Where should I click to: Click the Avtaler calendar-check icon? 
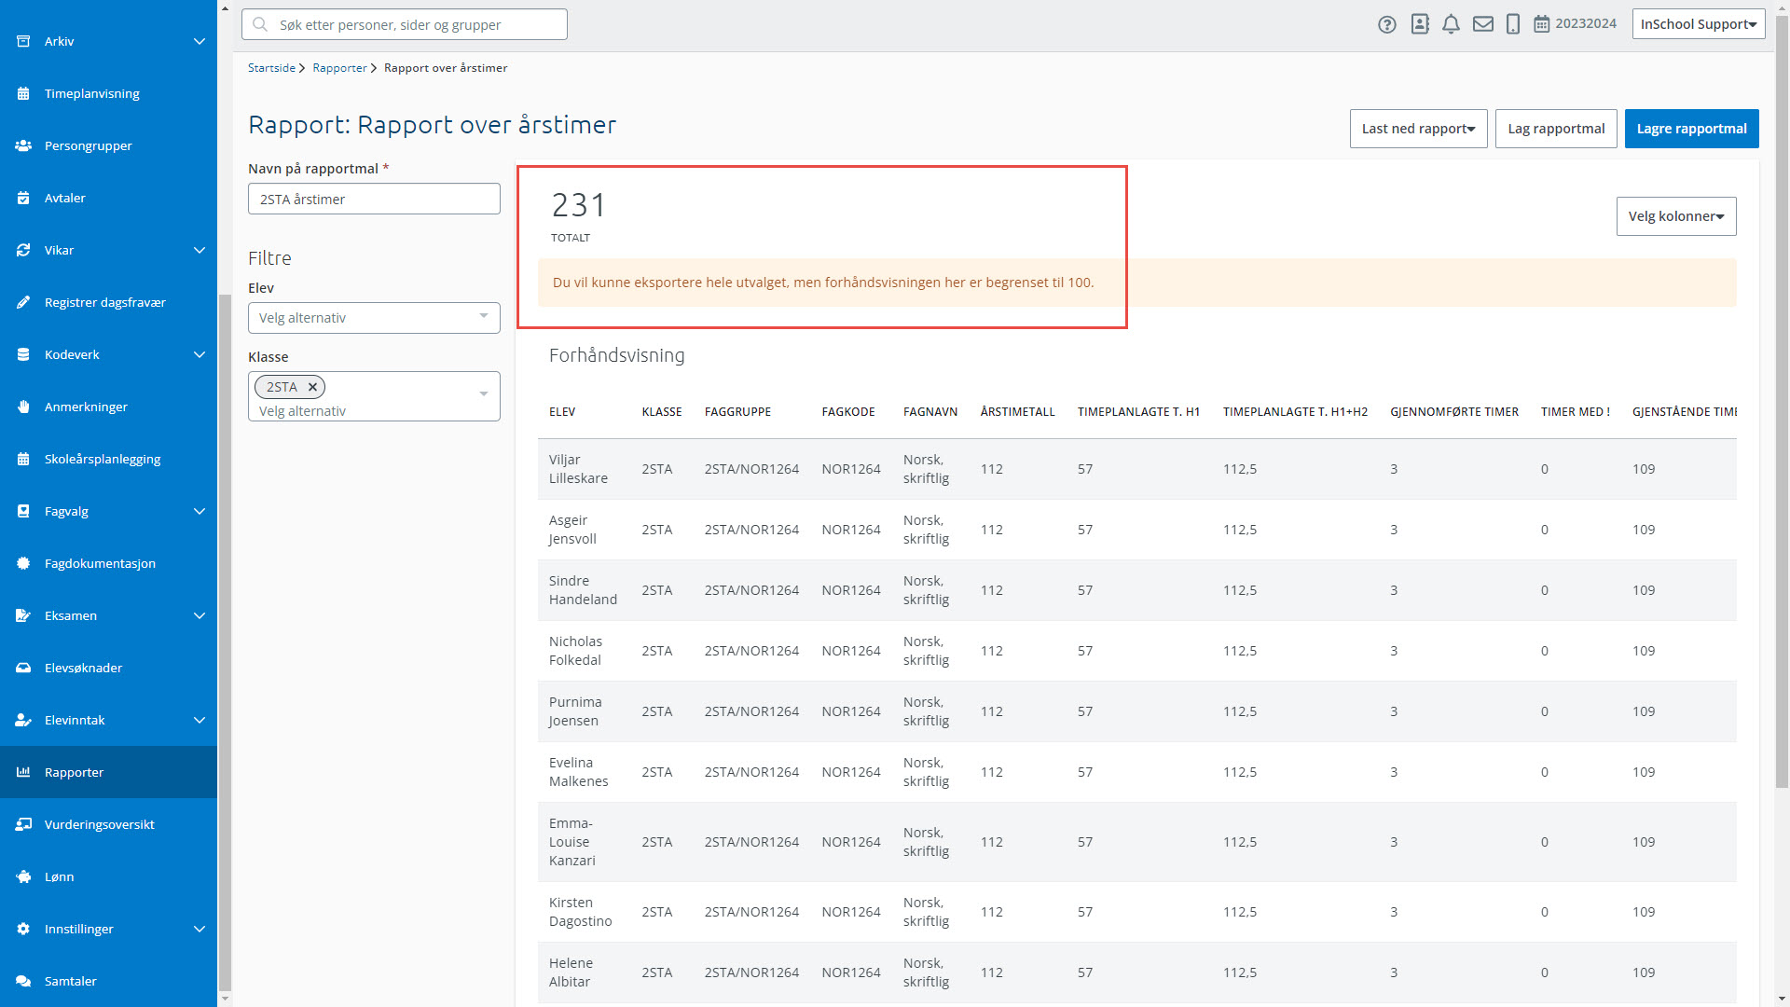[x=23, y=198]
